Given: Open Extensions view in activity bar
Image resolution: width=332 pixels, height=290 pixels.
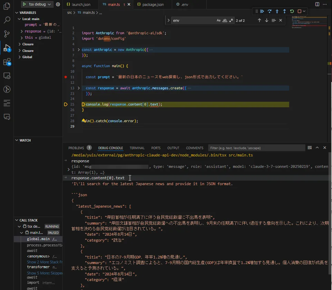Looking at the screenshot, I should click(x=7, y=62).
